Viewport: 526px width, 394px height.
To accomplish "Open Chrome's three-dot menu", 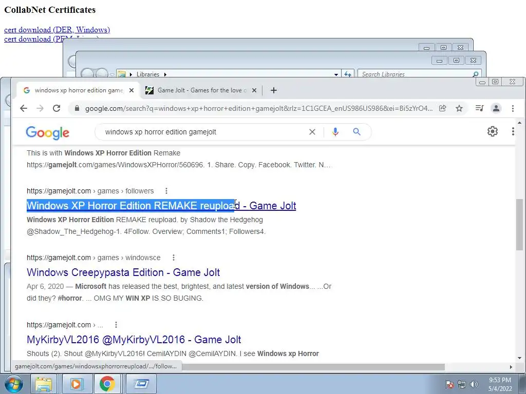I will 513,108.
